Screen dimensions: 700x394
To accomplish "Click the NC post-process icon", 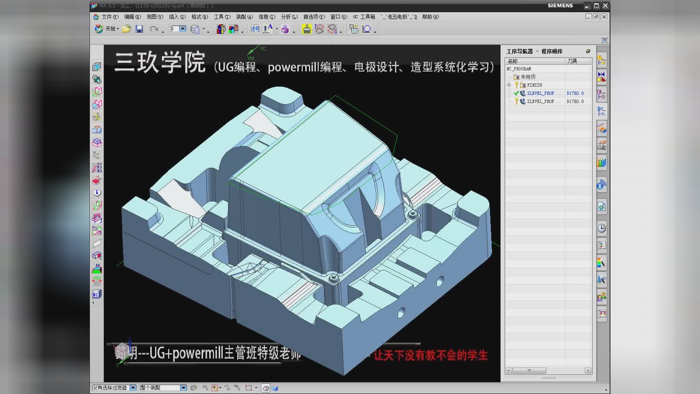I will [96, 294].
